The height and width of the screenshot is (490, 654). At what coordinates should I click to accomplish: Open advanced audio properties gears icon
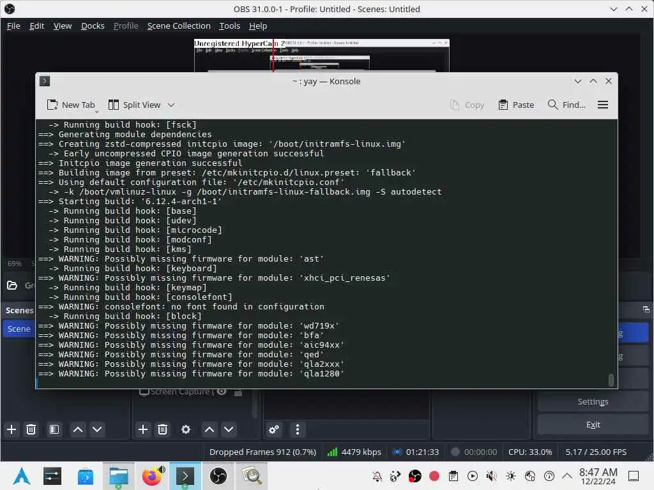click(274, 429)
